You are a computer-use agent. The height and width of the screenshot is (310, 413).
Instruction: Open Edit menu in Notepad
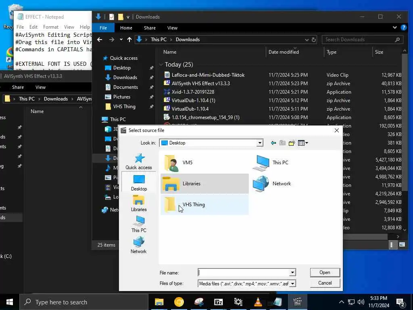[33, 27]
